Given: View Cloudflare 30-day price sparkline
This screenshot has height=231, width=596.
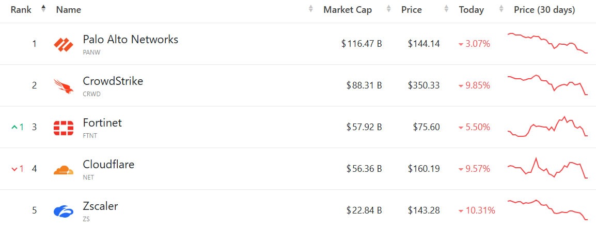Looking at the screenshot, I should pos(547,168).
